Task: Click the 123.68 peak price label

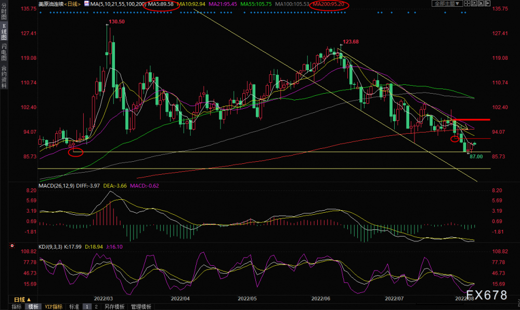Action: (350, 42)
